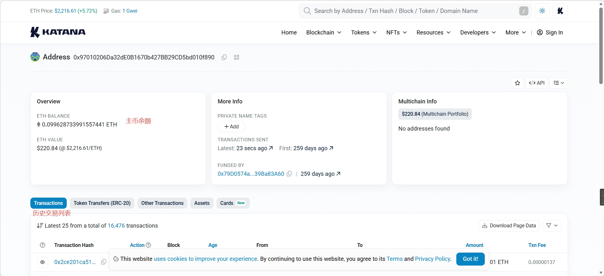The image size is (604, 276).
Task: Open the API button
Action: click(x=537, y=83)
